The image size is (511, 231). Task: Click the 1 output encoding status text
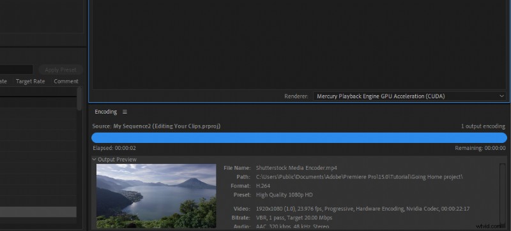(x=483, y=126)
